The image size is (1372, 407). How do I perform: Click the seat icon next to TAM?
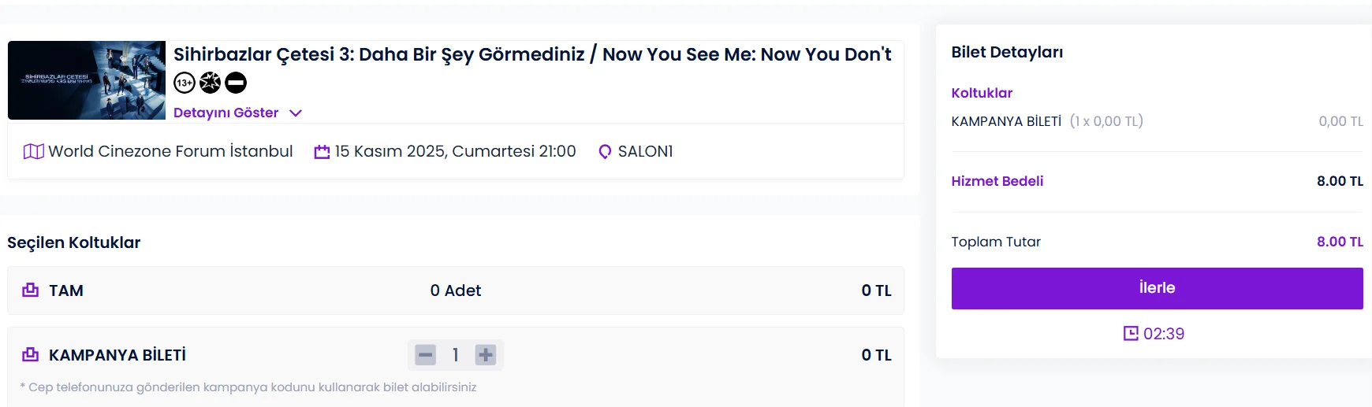(31, 290)
